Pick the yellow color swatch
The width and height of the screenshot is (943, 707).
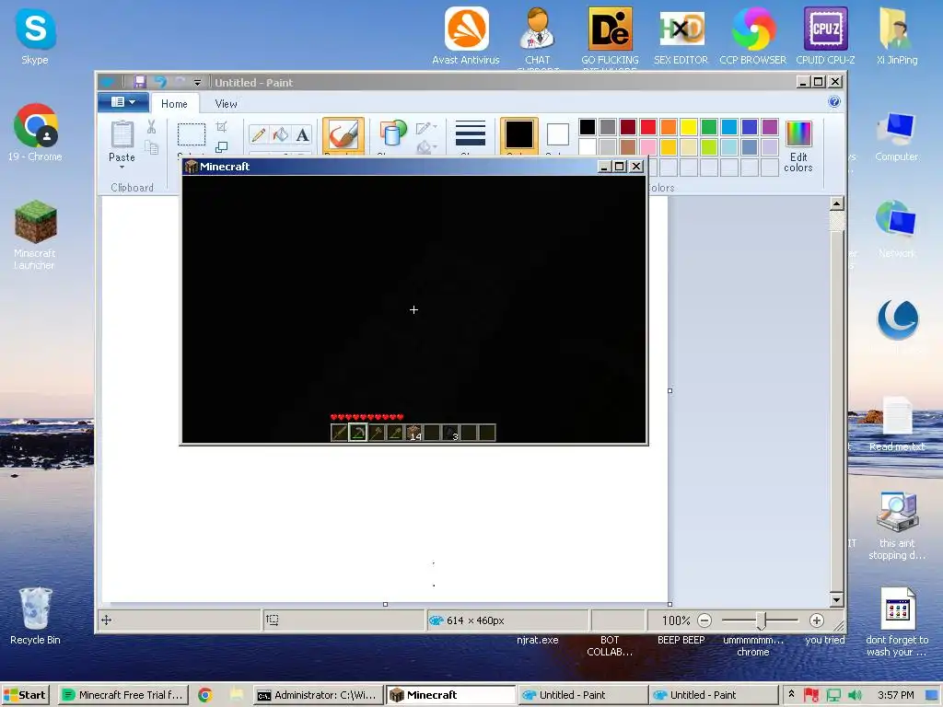[x=689, y=127]
